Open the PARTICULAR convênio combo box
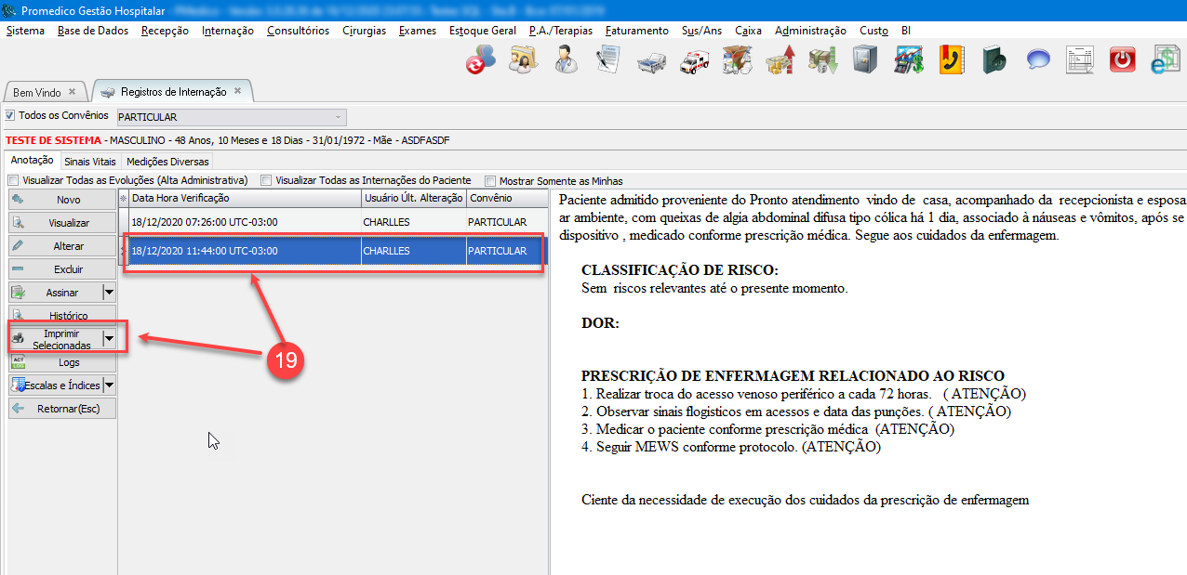1187x575 pixels. (231, 117)
